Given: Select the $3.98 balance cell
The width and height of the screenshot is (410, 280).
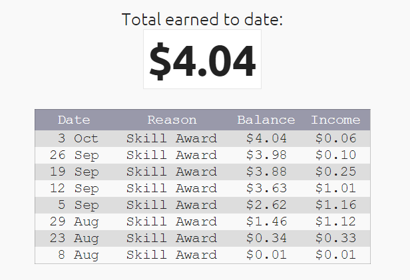Looking at the screenshot, I should coord(266,155).
